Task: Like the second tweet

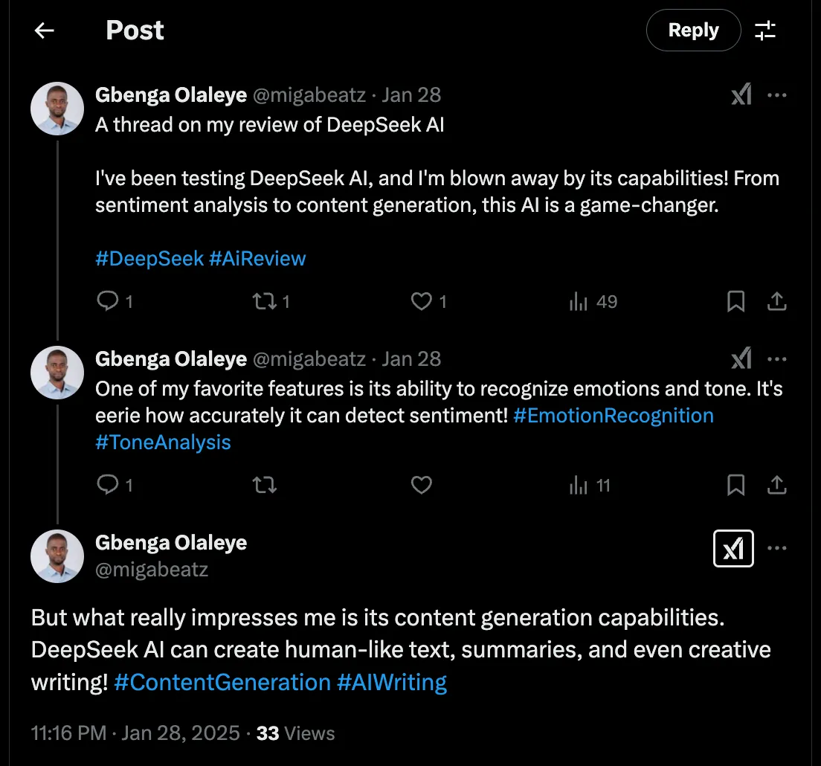Action: pos(422,485)
